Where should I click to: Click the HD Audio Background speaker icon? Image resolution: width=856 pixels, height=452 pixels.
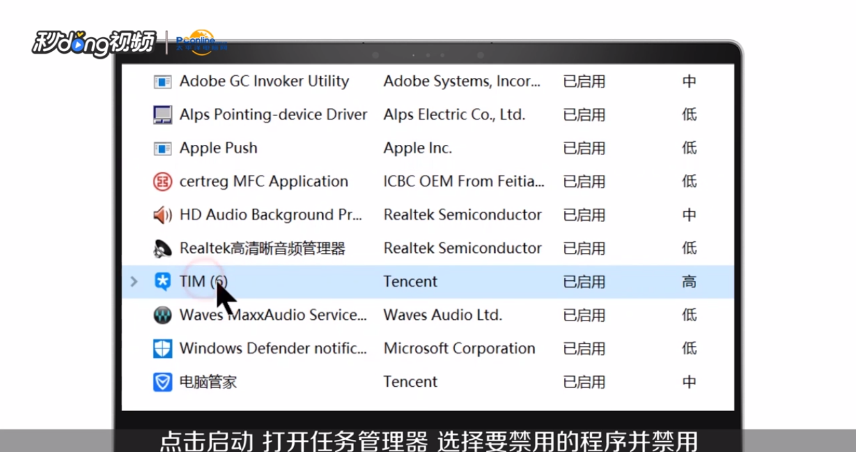[x=163, y=215]
